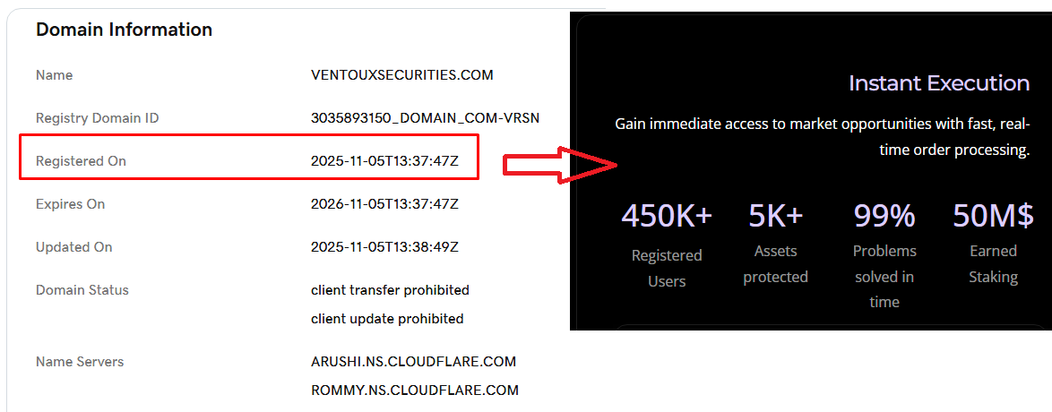
Task: Click client transfer prohibited status
Action: 390,290
